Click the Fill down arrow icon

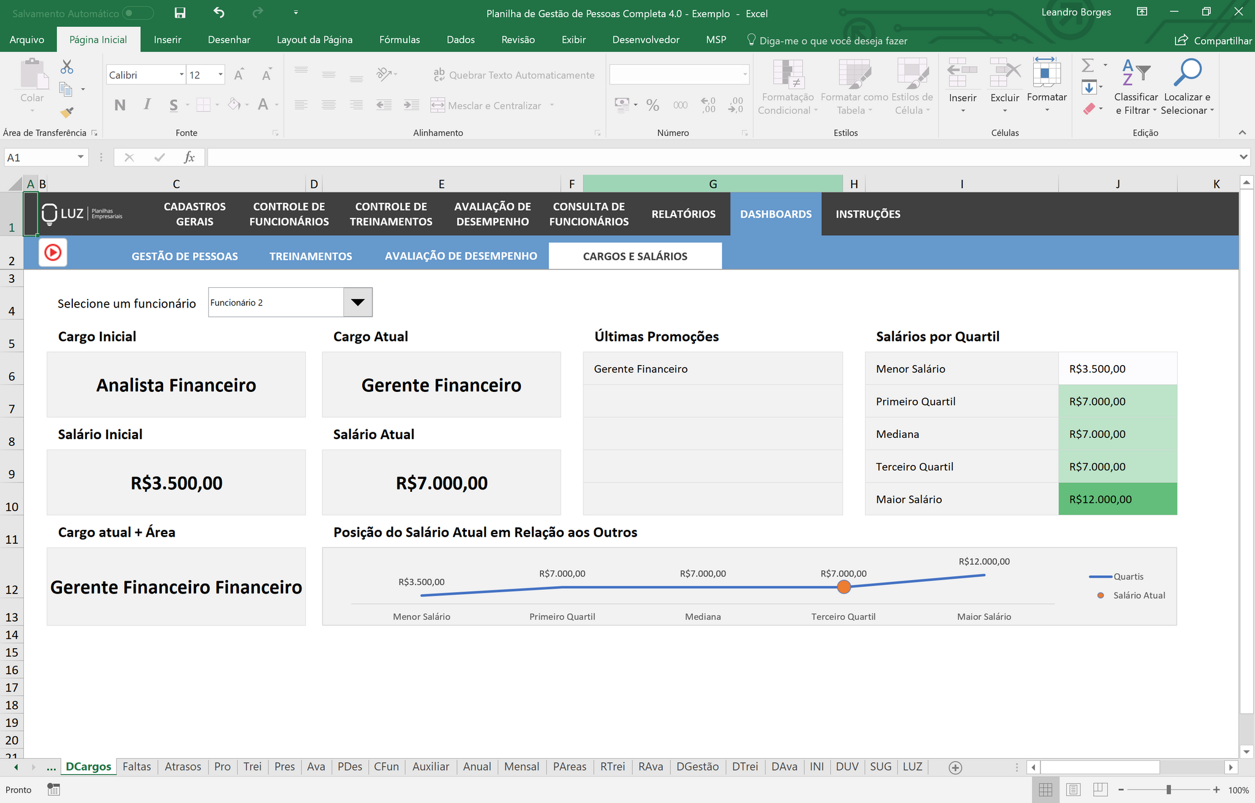[x=1089, y=87]
